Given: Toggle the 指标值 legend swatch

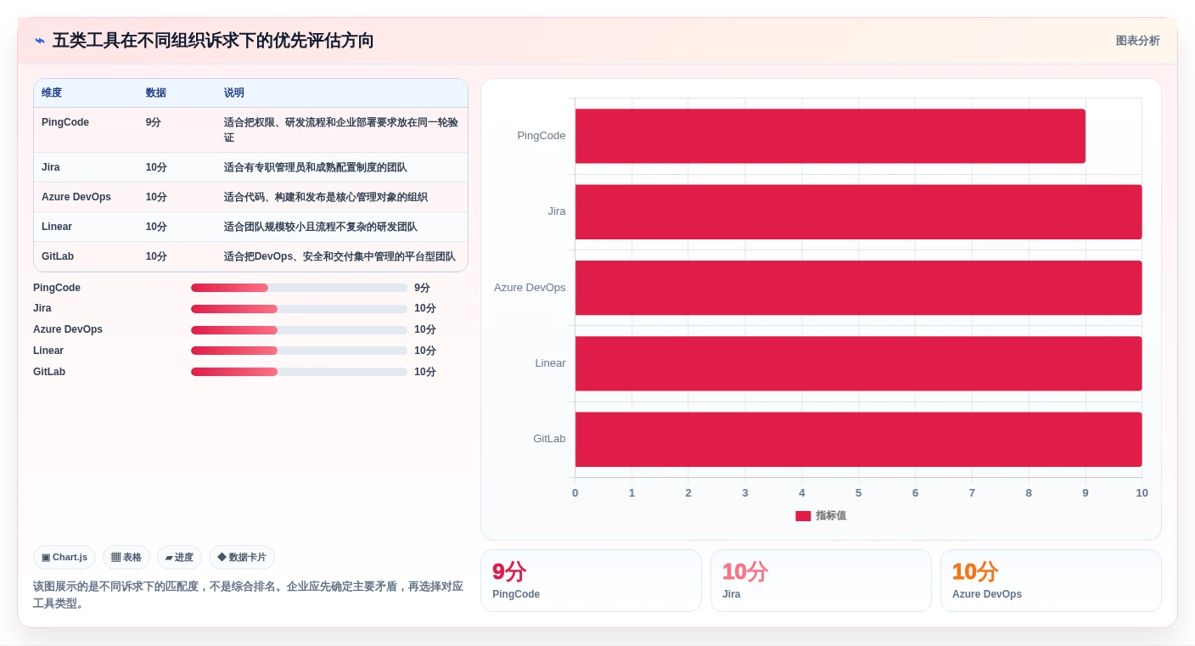Looking at the screenshot, I should 803,516.
